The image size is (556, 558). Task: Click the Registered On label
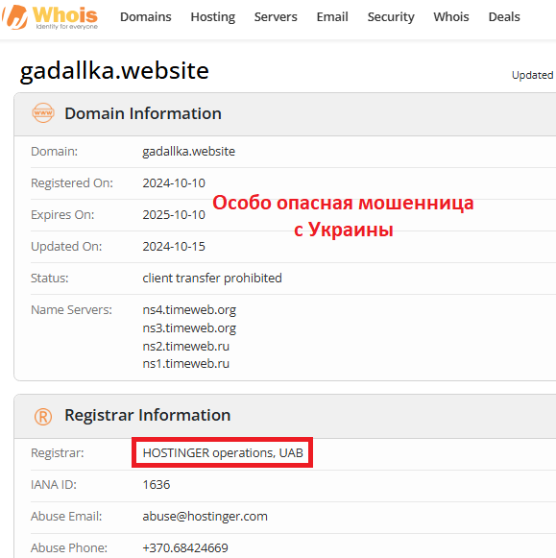point(72,182)
